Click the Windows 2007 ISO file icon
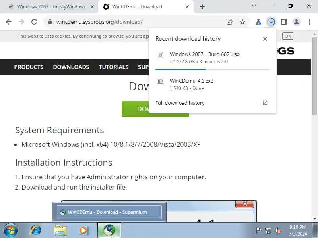The image size is (318, 238). tap(160, 55)
